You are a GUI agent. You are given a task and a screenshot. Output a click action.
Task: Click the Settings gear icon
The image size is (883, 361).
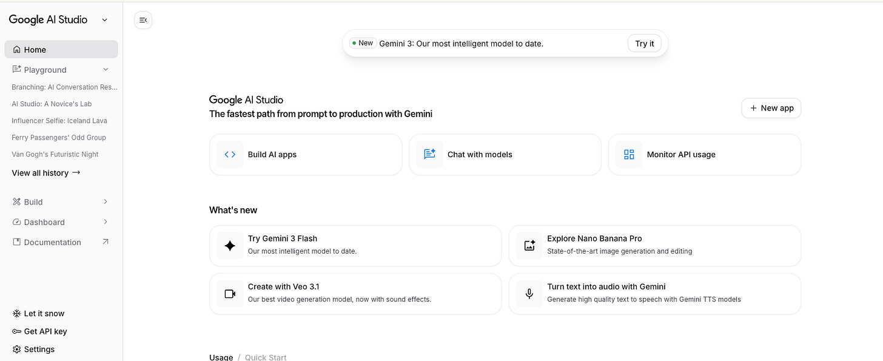16,349
